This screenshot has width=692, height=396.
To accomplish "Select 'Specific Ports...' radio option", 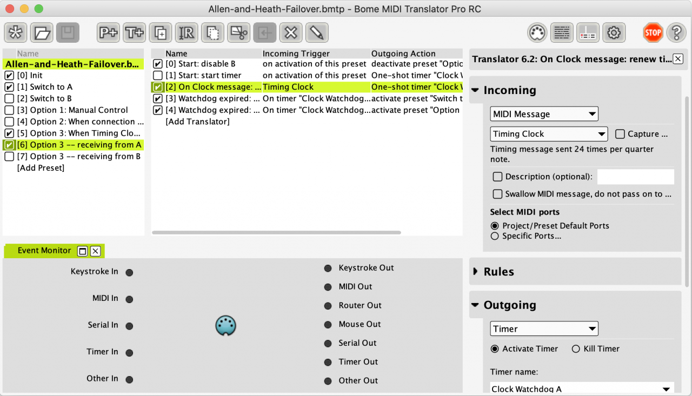I will [x=494, y=236].
